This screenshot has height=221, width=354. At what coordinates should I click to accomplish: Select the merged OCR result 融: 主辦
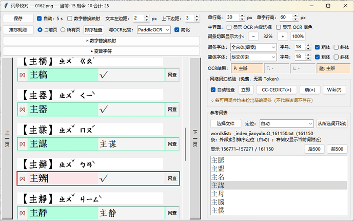[333, 68]
